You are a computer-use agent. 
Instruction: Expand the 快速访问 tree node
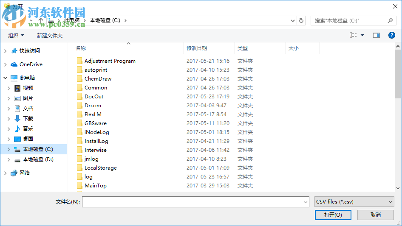point(6,51)
